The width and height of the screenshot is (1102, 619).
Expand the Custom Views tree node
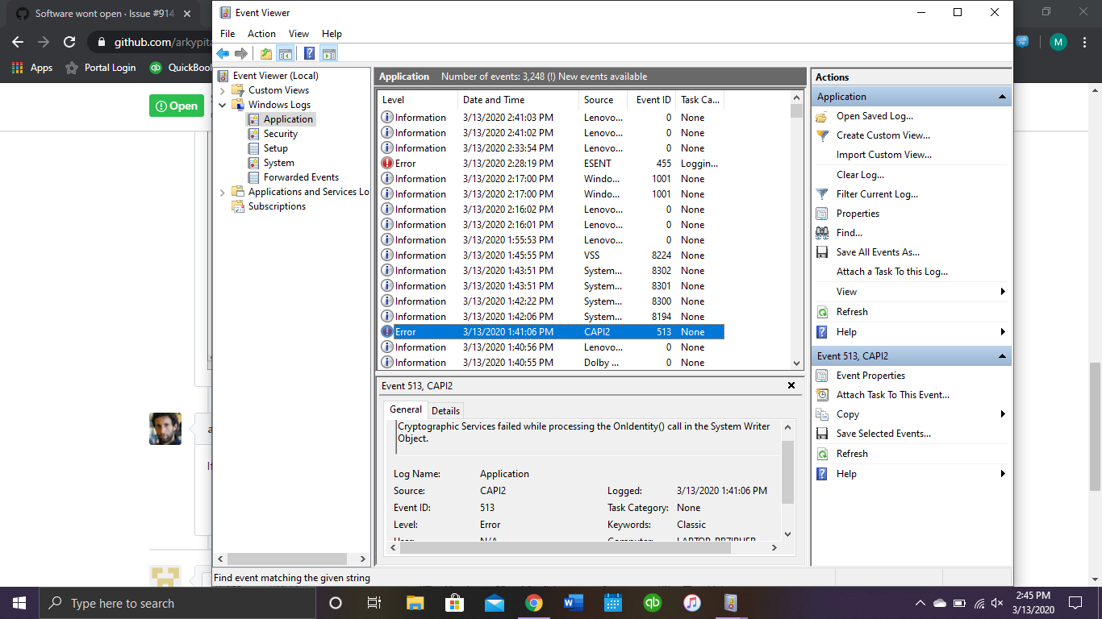click(x=223, y=90)
